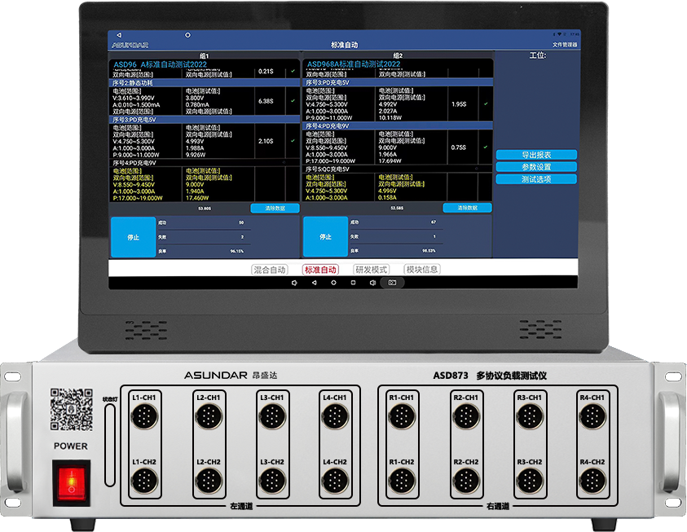Select the 序号2:静态功耗 row header
Image resolution: width=687 pixels, height=532 pixels.
coord(205,83)
